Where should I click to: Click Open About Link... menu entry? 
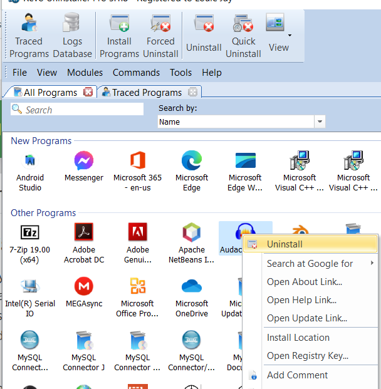(x=310, y=282)
